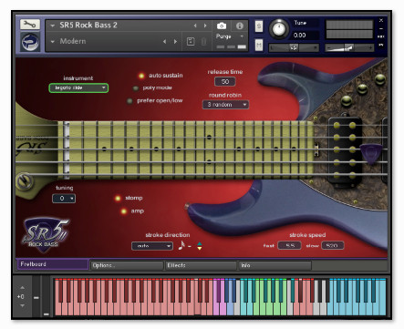Open instrument menu arrow before SR5 Rock Bass 2
Screen dimensions: 404x329
pos(53,26)
